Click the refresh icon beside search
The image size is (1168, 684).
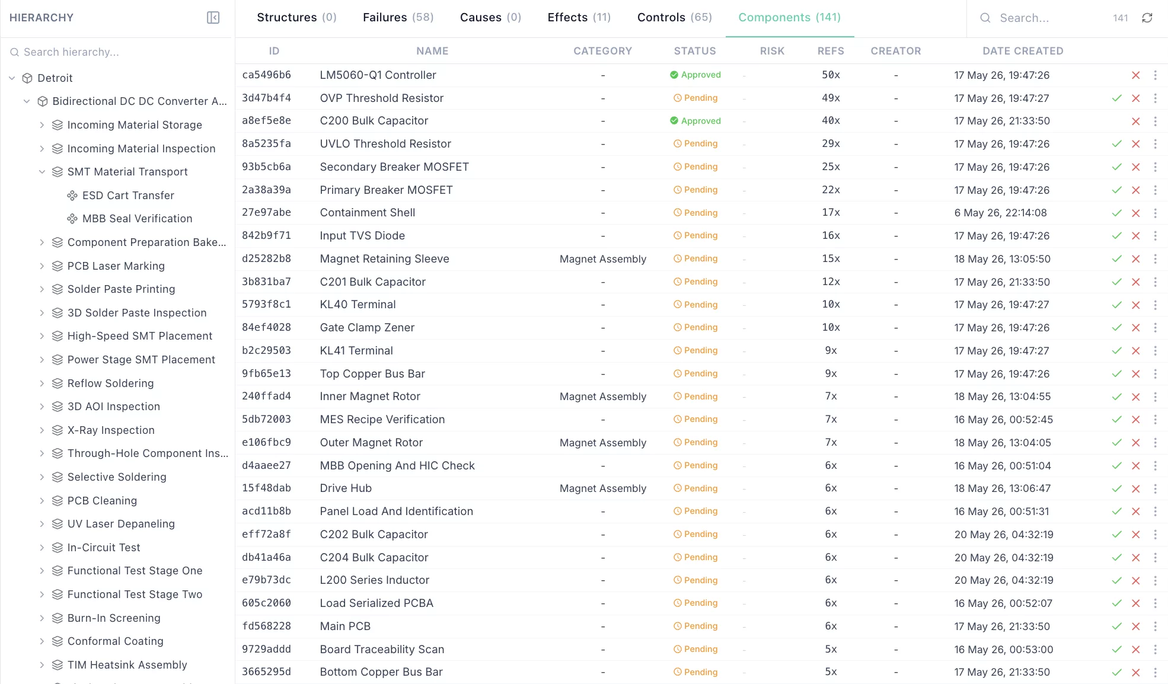tap(1147, 18)
